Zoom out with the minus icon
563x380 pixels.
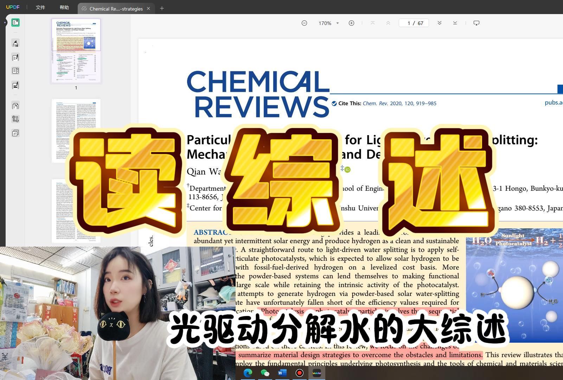pyautogui.click(x=304, y=23)
